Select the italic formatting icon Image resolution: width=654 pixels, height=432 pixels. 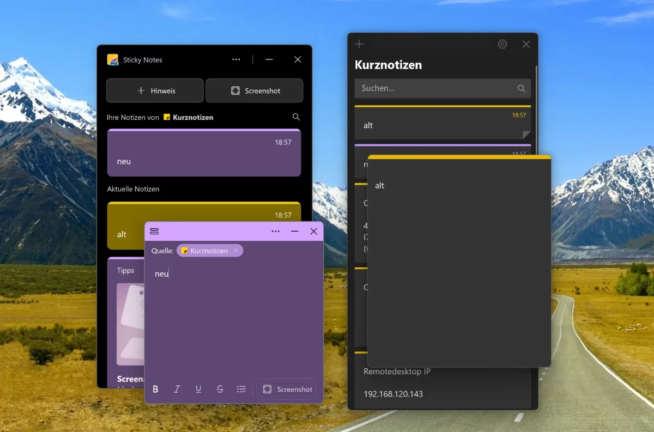coord(177,389)
